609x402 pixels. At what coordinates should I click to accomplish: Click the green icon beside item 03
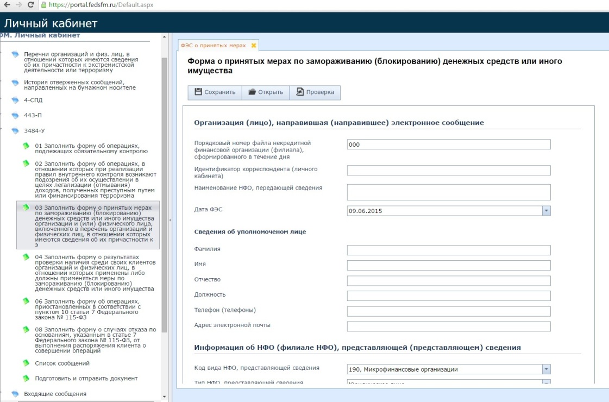point(26,208)
